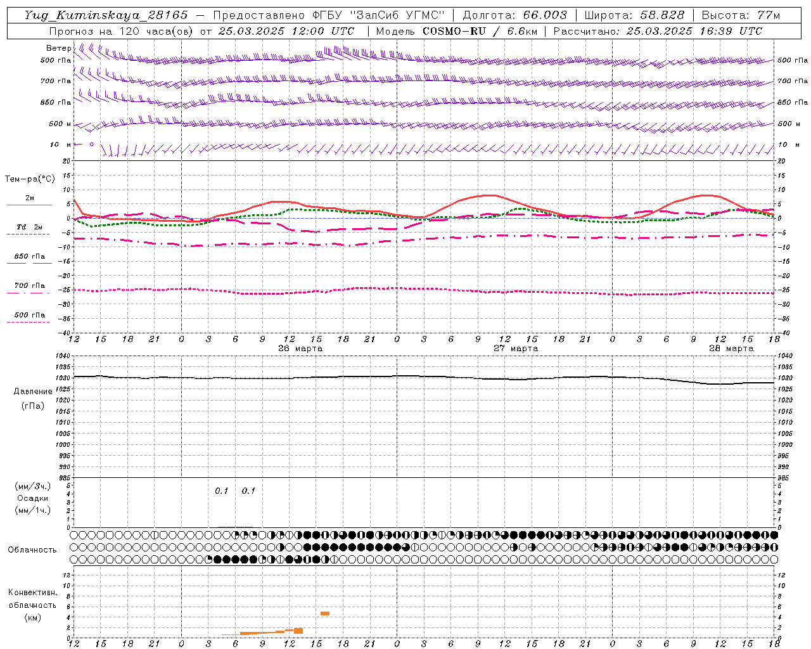The width and height of the screenshot is (811, 649).
Task: Click the orange convective bar near 5 km
Action: coord(325,614)
